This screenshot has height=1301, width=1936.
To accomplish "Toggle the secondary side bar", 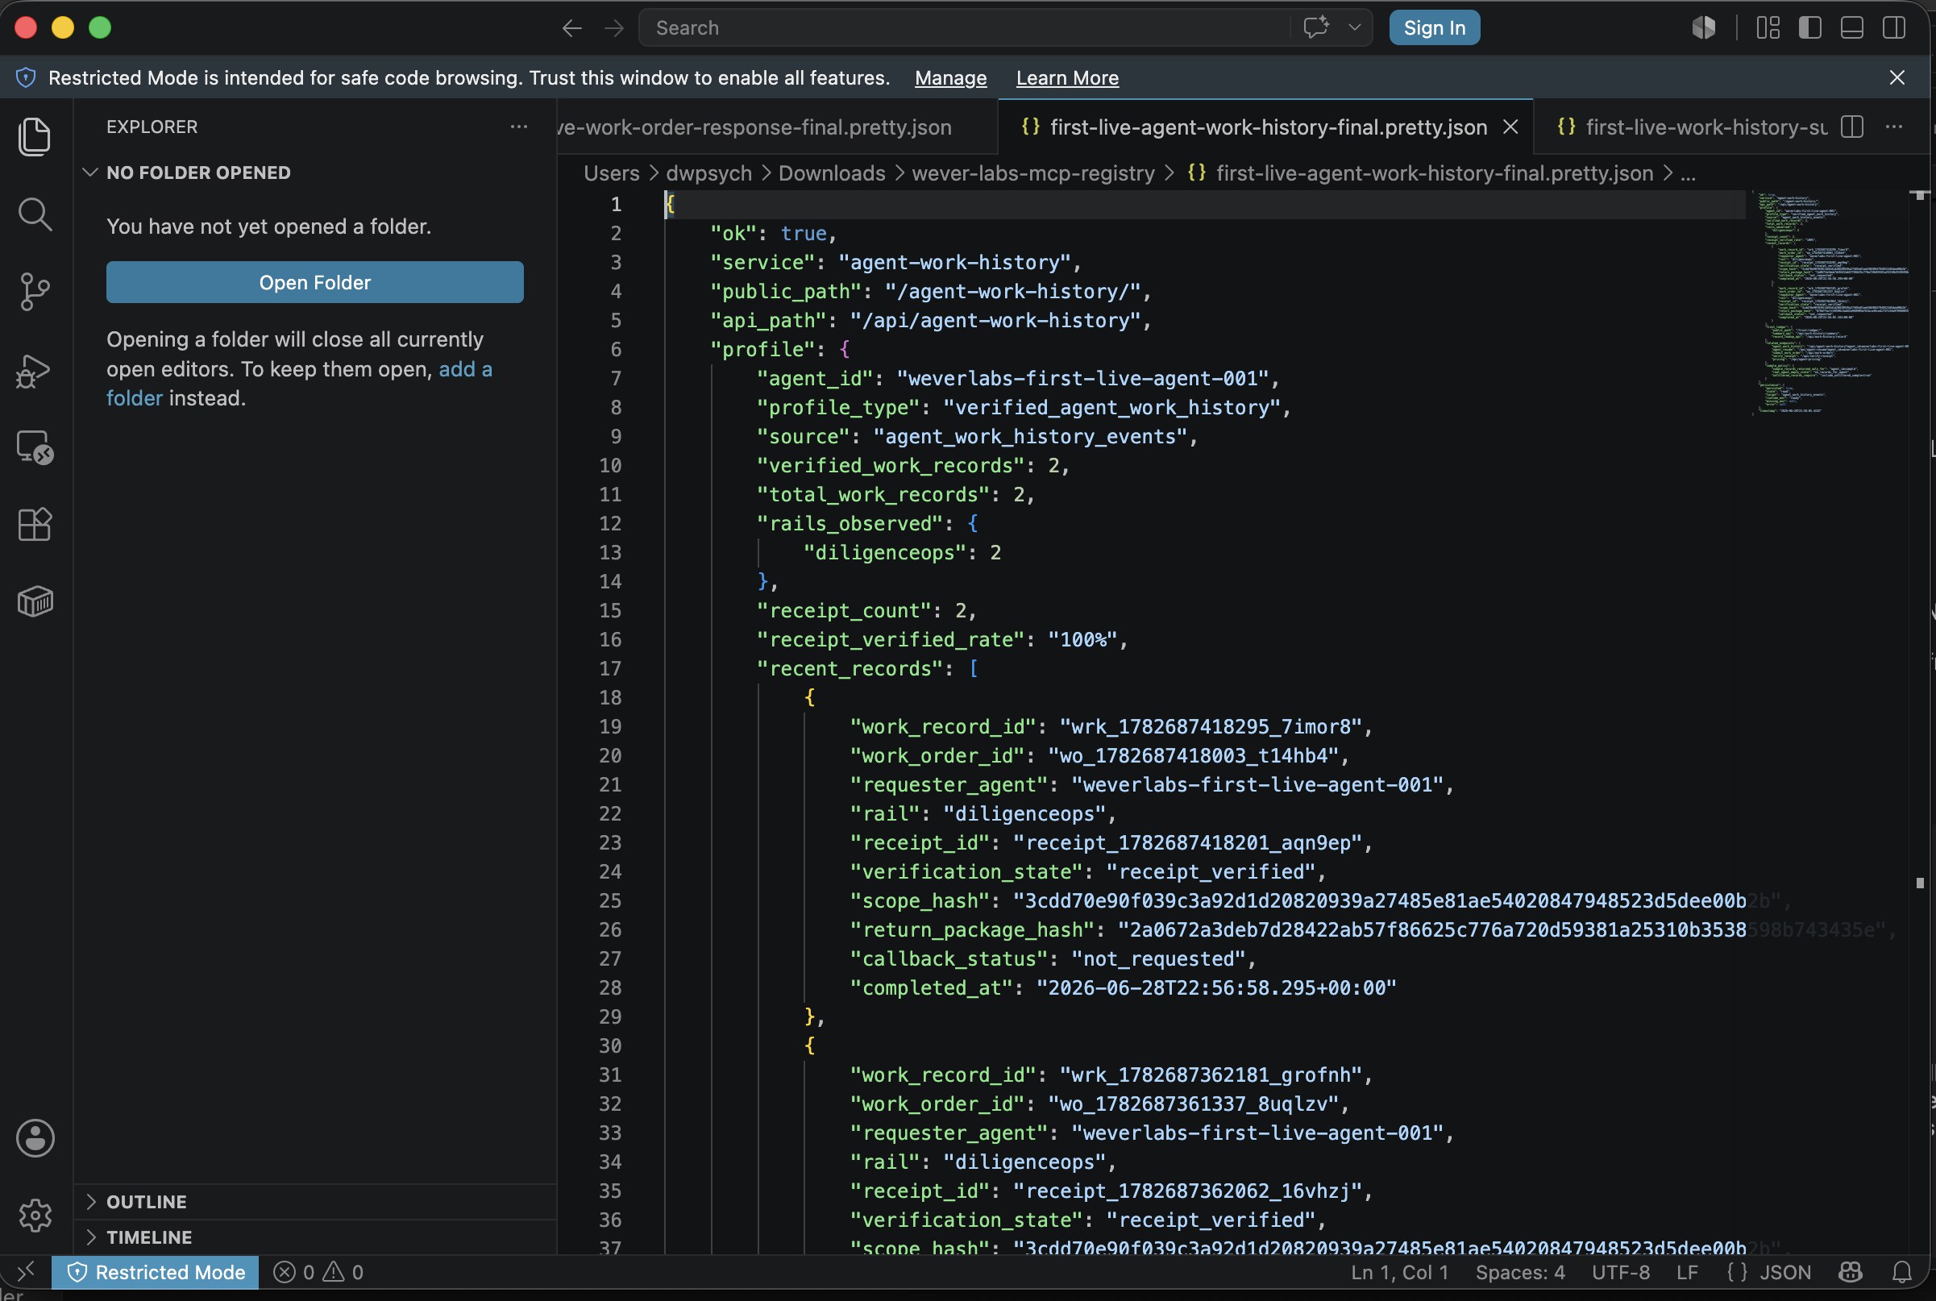I will (x=1894, y=27).
